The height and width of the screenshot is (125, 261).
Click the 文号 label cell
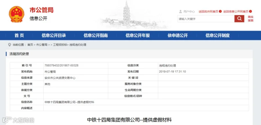[27, 96]
